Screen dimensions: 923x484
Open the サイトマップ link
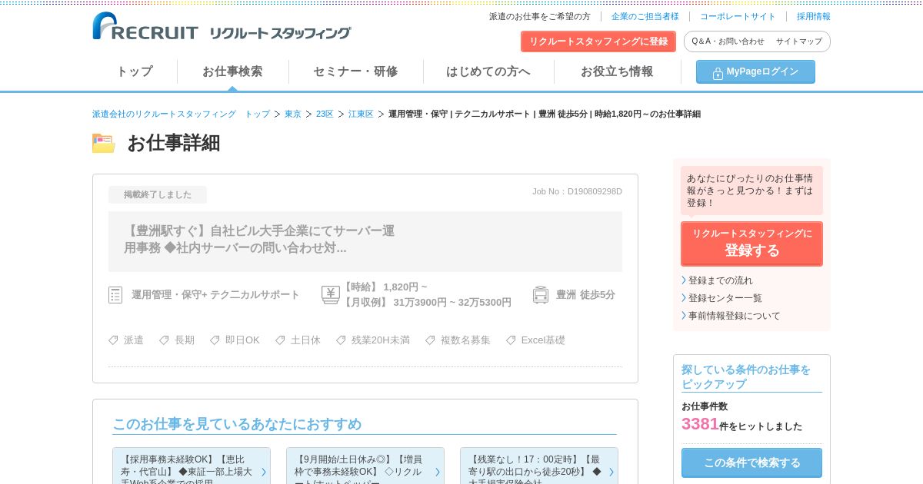pyautogui.click(x=798, y=41)
